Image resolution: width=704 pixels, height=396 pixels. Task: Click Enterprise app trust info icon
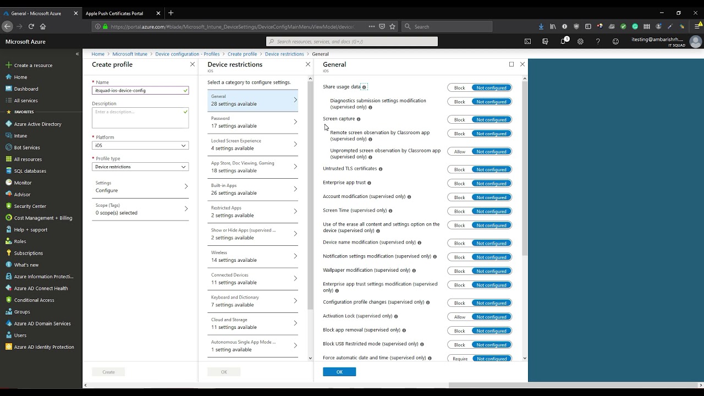point(369,183)
